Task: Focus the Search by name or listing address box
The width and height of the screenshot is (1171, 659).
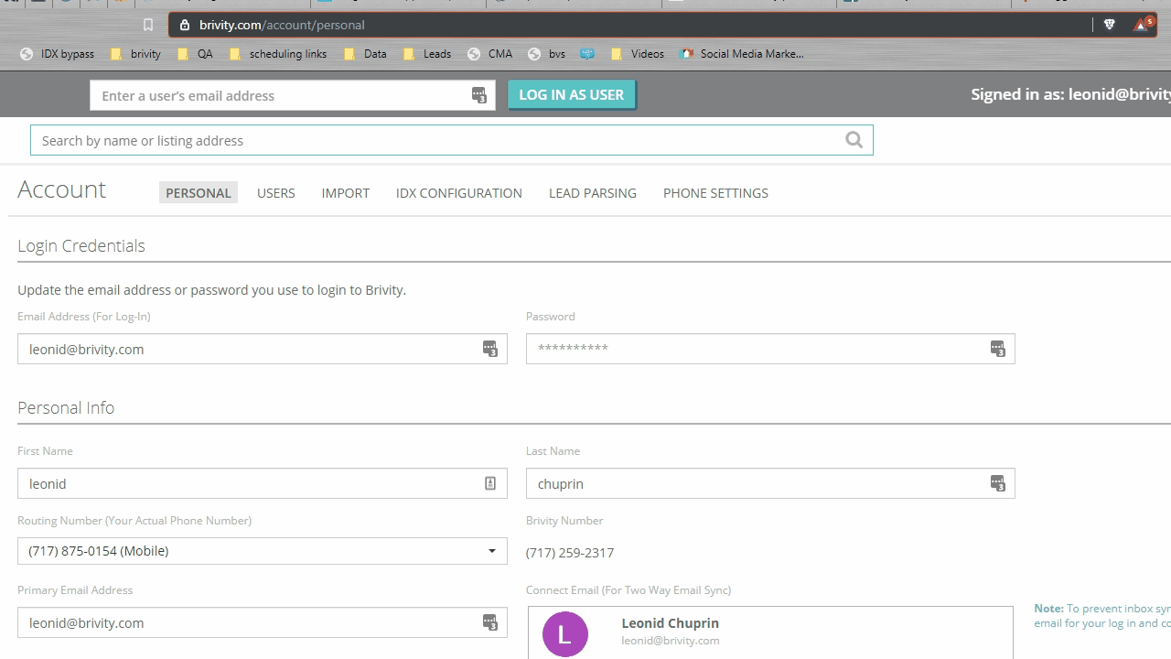Action: [452, 140]
